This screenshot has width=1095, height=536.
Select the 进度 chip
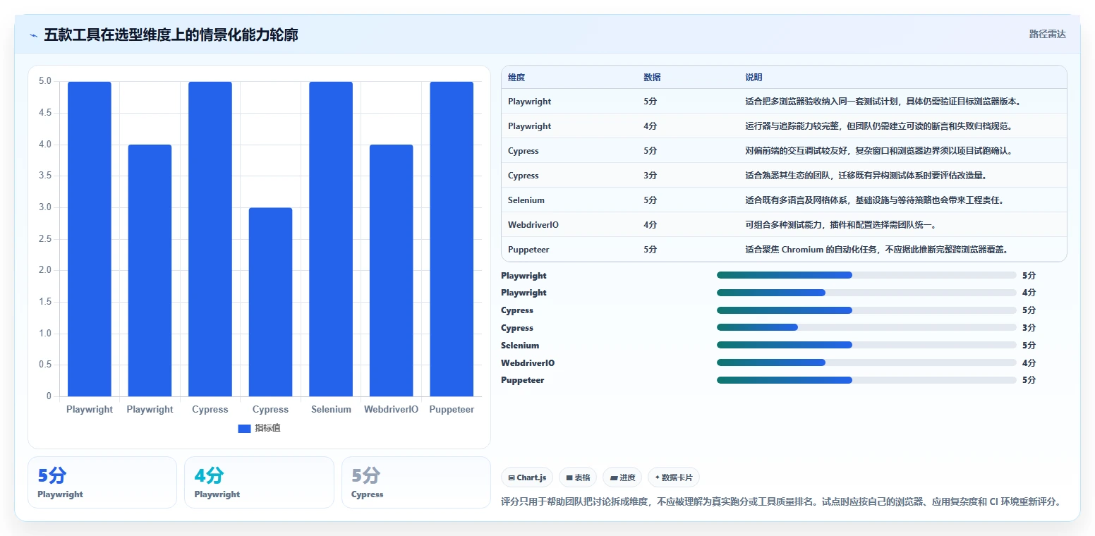point(623,477)
